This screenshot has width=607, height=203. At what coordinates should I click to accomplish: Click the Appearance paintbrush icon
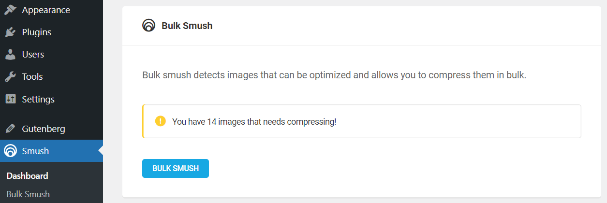pos(10,10)
